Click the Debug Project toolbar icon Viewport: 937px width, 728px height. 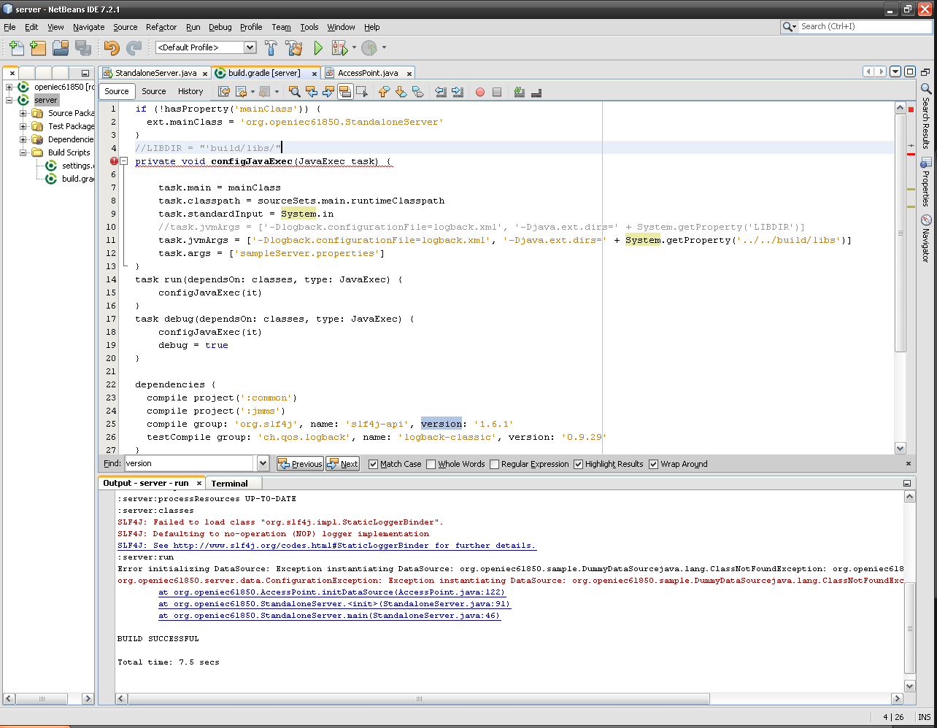[x=340, y=48]
